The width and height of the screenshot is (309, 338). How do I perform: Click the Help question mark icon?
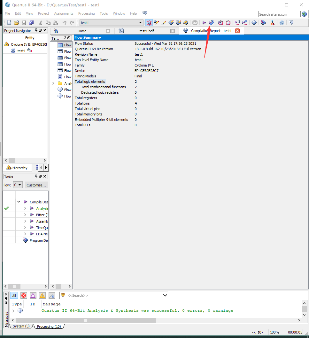(282, 23)
